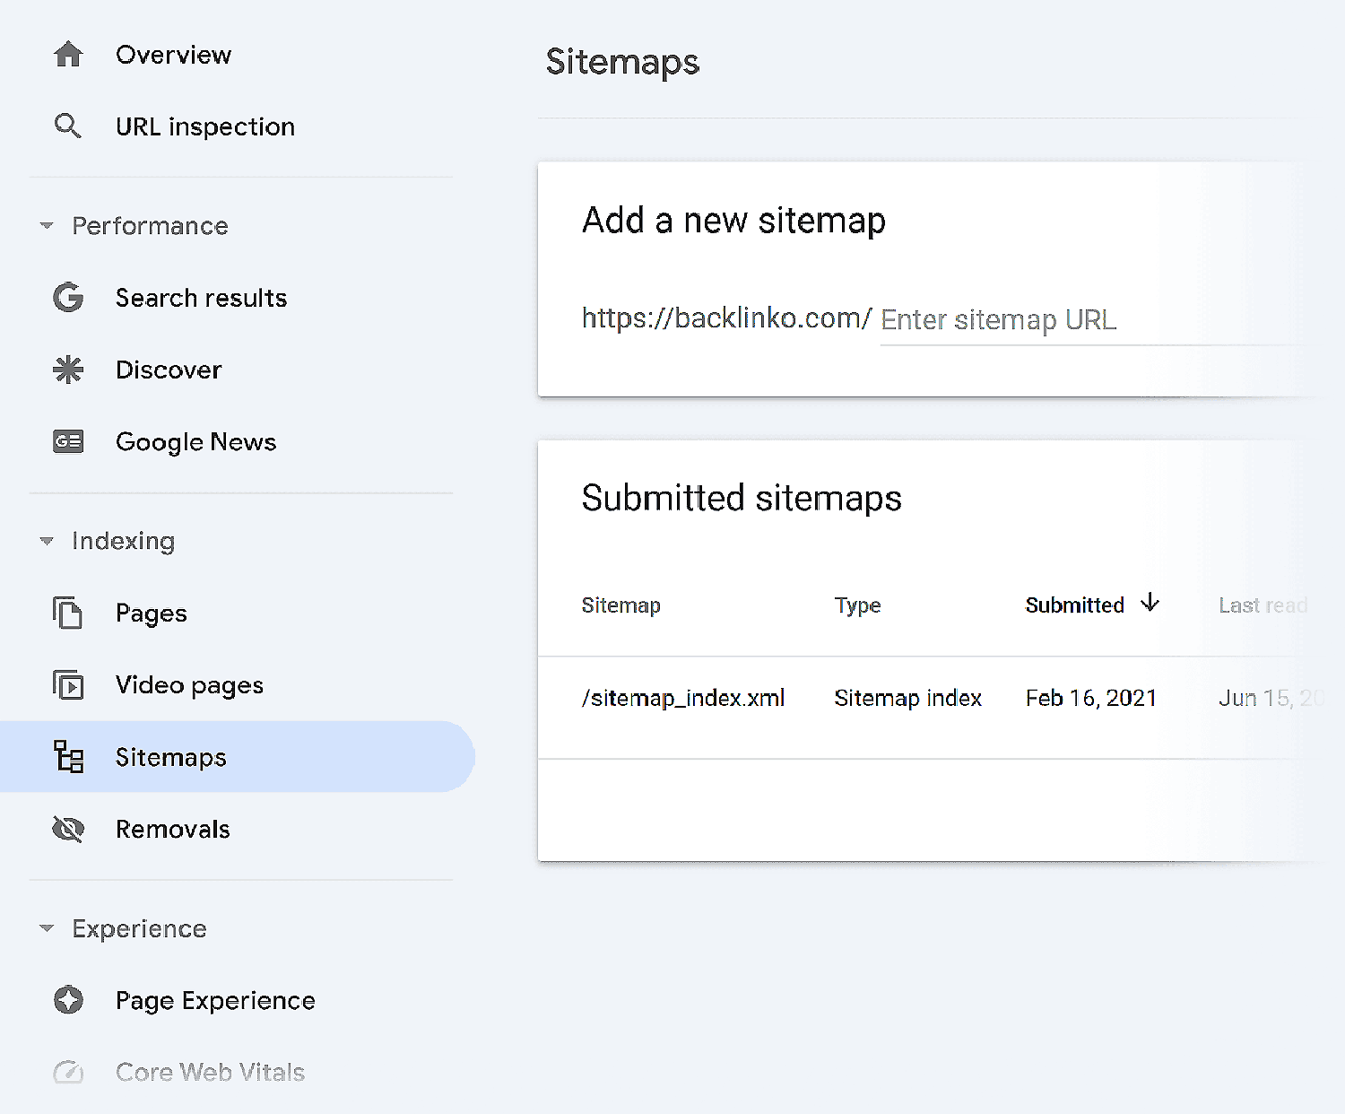Click the Add a new sitemap heading
The width and height of the screenshot is (1345, 1114).
733,221
